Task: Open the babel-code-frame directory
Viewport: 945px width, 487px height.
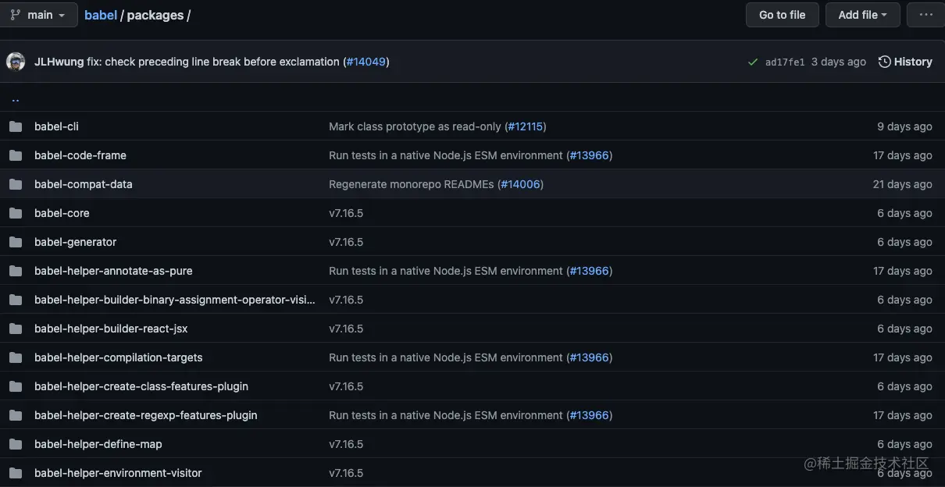Action: (x=80, y=155)
